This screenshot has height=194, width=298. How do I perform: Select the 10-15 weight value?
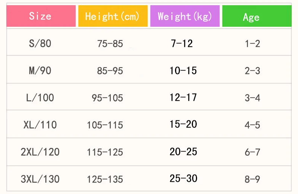click(x=183, y=71)
